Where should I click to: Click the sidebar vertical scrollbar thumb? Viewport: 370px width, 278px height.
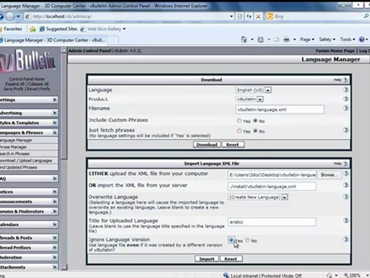[x=64, y=107]
